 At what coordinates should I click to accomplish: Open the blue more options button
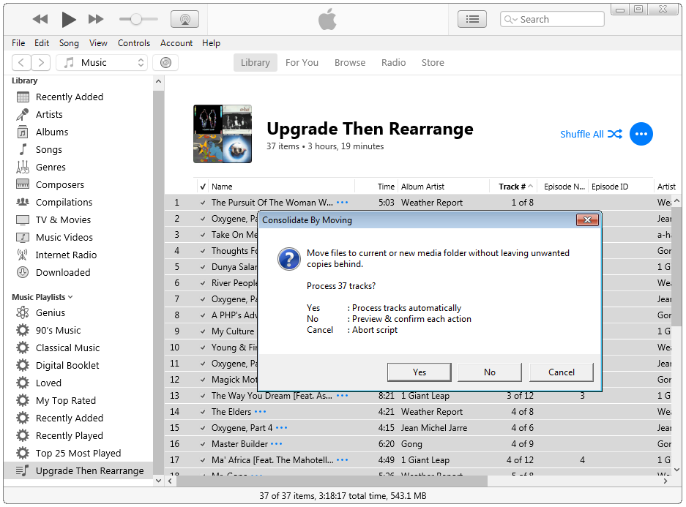click(x=641, y=134)
